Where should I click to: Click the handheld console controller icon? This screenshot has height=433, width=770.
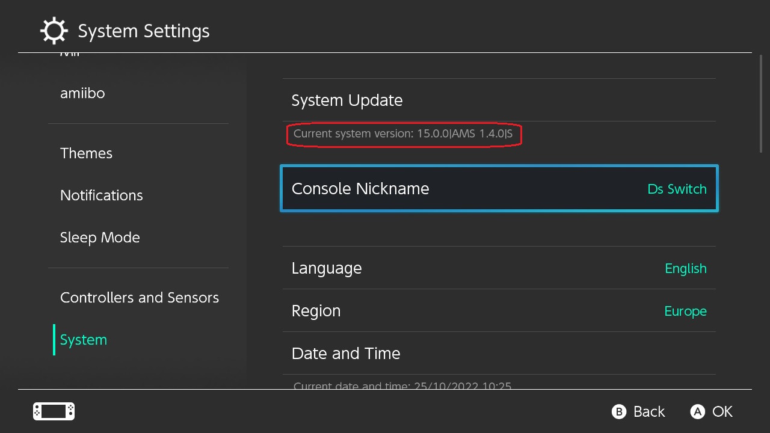(x=54, y=411)
